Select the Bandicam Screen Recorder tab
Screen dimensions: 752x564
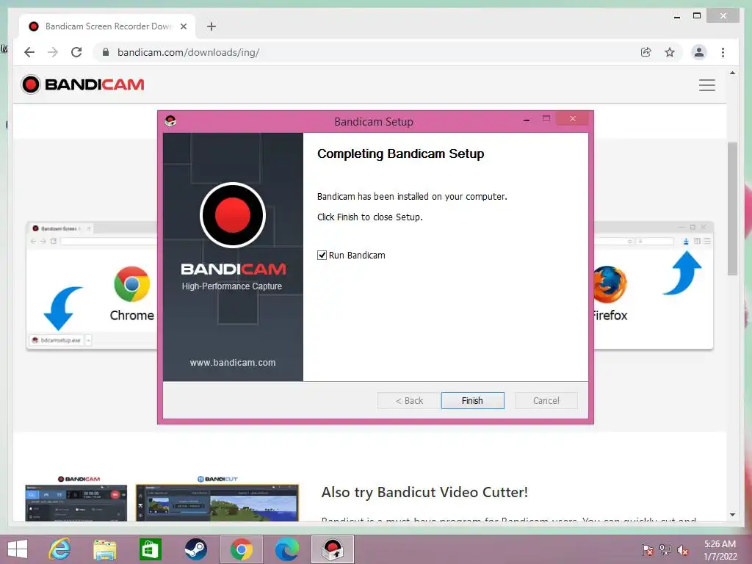[x=107, y=26]
